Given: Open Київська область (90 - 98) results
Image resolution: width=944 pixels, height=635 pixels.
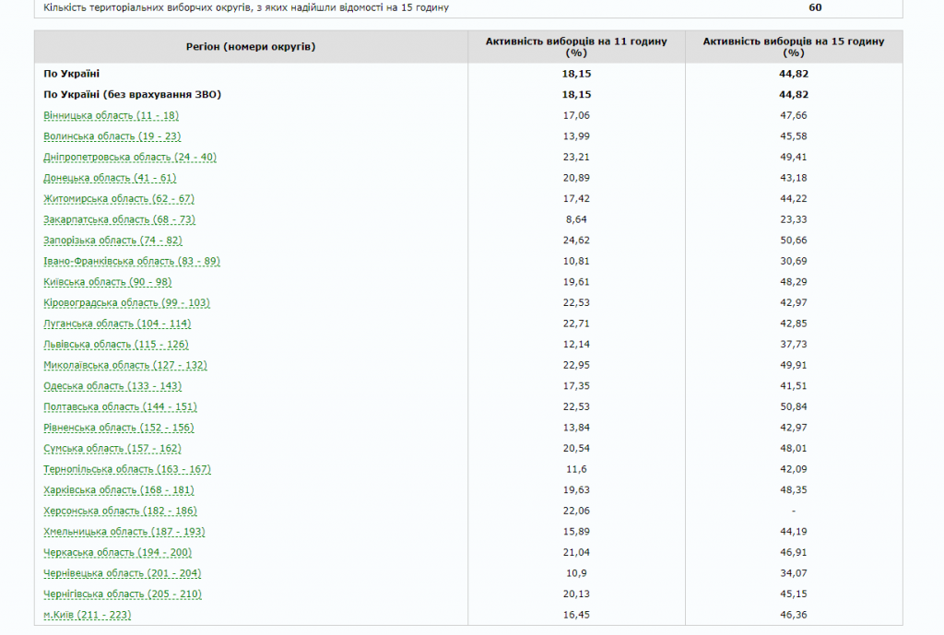Looking at the screenshot, I should point(107,282).
